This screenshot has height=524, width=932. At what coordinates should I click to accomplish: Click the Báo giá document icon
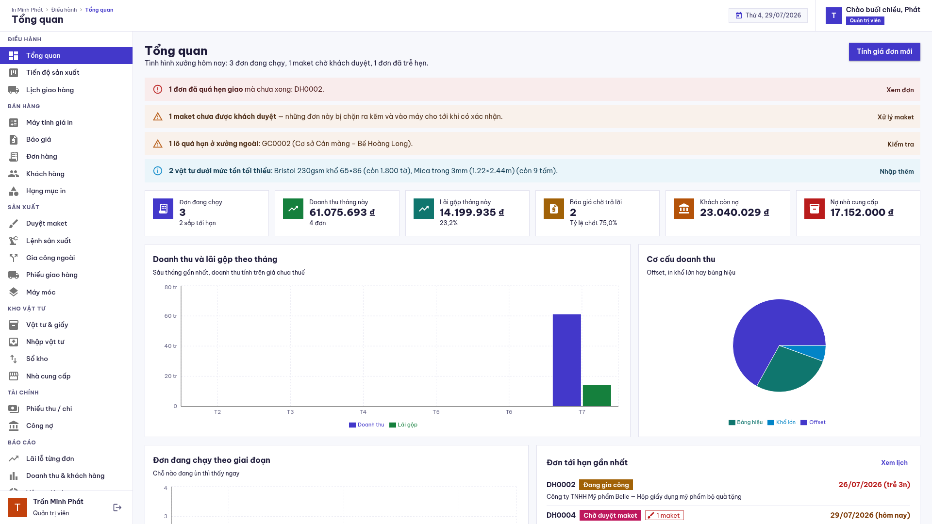14,140
